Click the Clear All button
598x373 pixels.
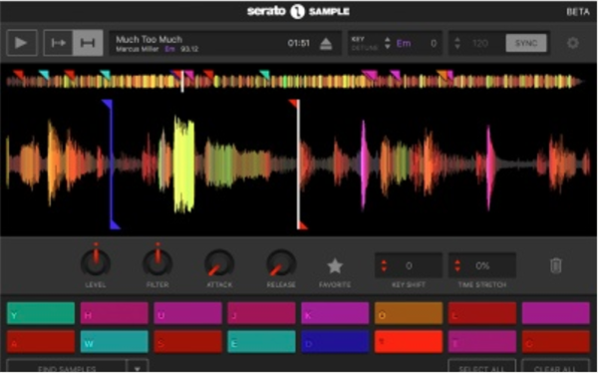pyautogui.click(x=555, y=368)
